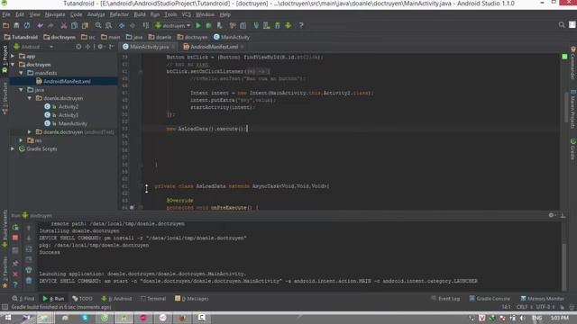The height and width of the screenshot is (324, 577).
Task: Click the Windows Start button
Action: click(7, 318)
